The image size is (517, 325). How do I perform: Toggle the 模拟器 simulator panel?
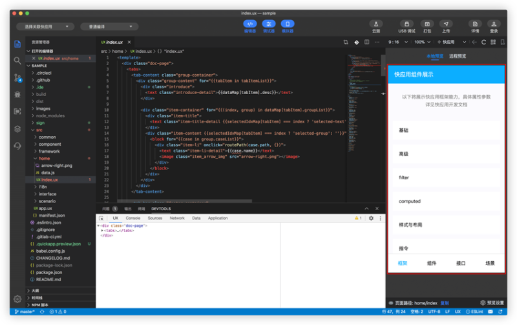click(288, 25)
